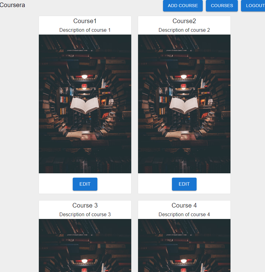This screenshot has width=265, height=272.
Task: Select 'Description of course 3' text
Action: click(x=85, y=214)
